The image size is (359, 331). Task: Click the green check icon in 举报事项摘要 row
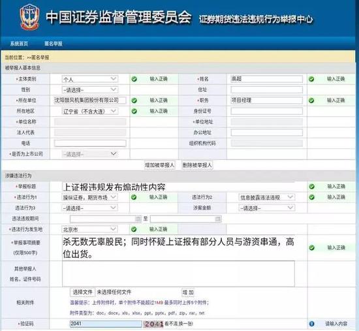click(311, 247)
